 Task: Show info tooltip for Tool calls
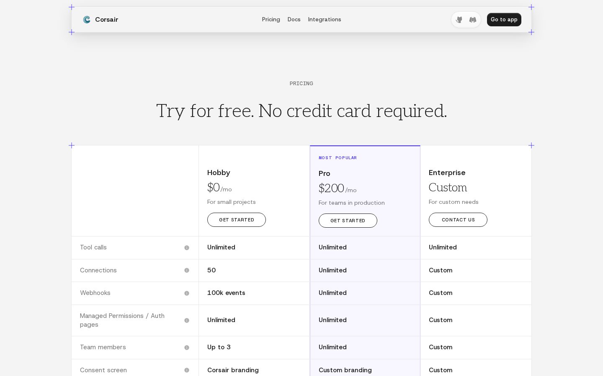click(187, 248)
